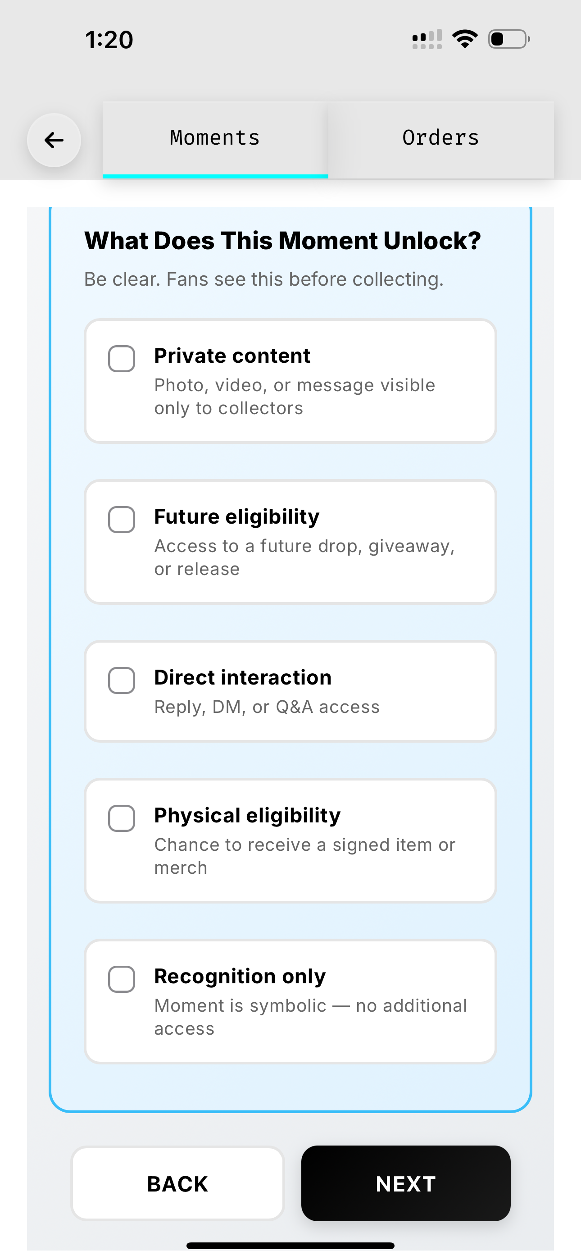Image resolution: width=581 pixels, height=1260 pixels.
Task: Toggle the Recognition only checkbox
Action: (122, 979)
